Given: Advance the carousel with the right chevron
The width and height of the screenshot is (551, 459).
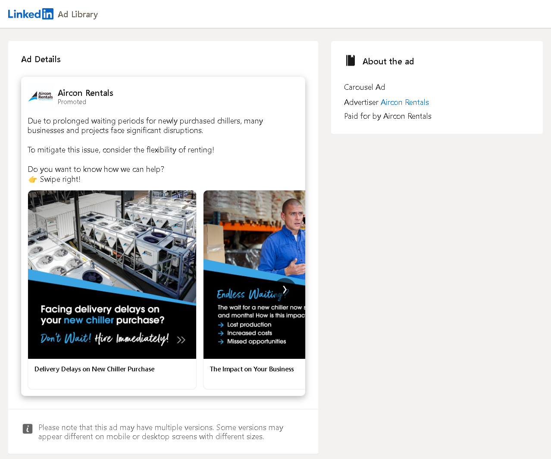Looking at the screenshot, I should (285, 289).
